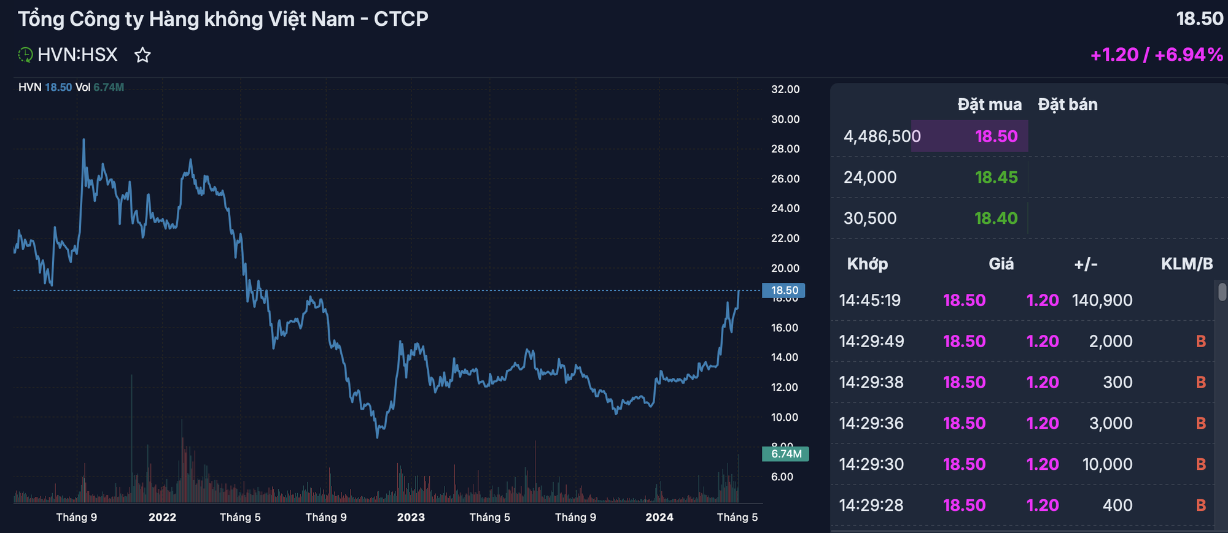Click the HVN:HSX ticker symbol
Viewport: 1228px width, 533px height.
tap(77, 55)
